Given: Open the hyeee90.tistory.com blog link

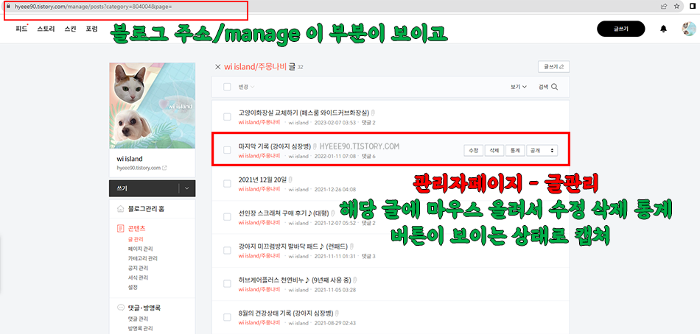Looking at the screenshot, I should [x=139, y=168].
